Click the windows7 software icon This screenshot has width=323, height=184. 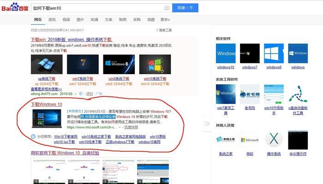coord(250,53)
